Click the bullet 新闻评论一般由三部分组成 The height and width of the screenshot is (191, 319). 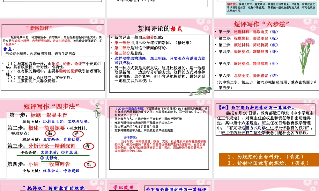click(x=139, y=37)
